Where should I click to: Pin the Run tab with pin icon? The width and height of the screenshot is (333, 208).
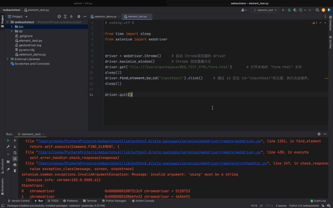point(8,169)
